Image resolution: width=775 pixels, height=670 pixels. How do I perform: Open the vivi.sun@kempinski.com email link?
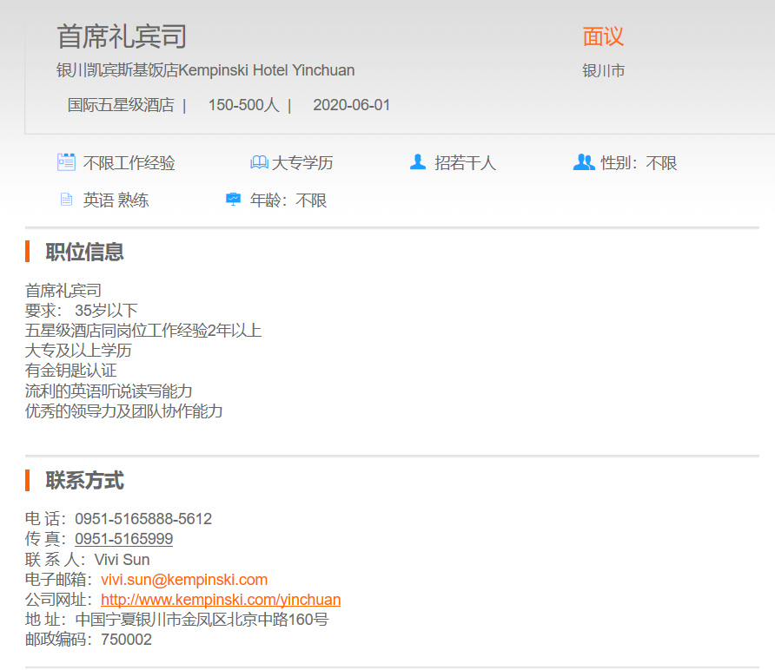coord(184,580)
